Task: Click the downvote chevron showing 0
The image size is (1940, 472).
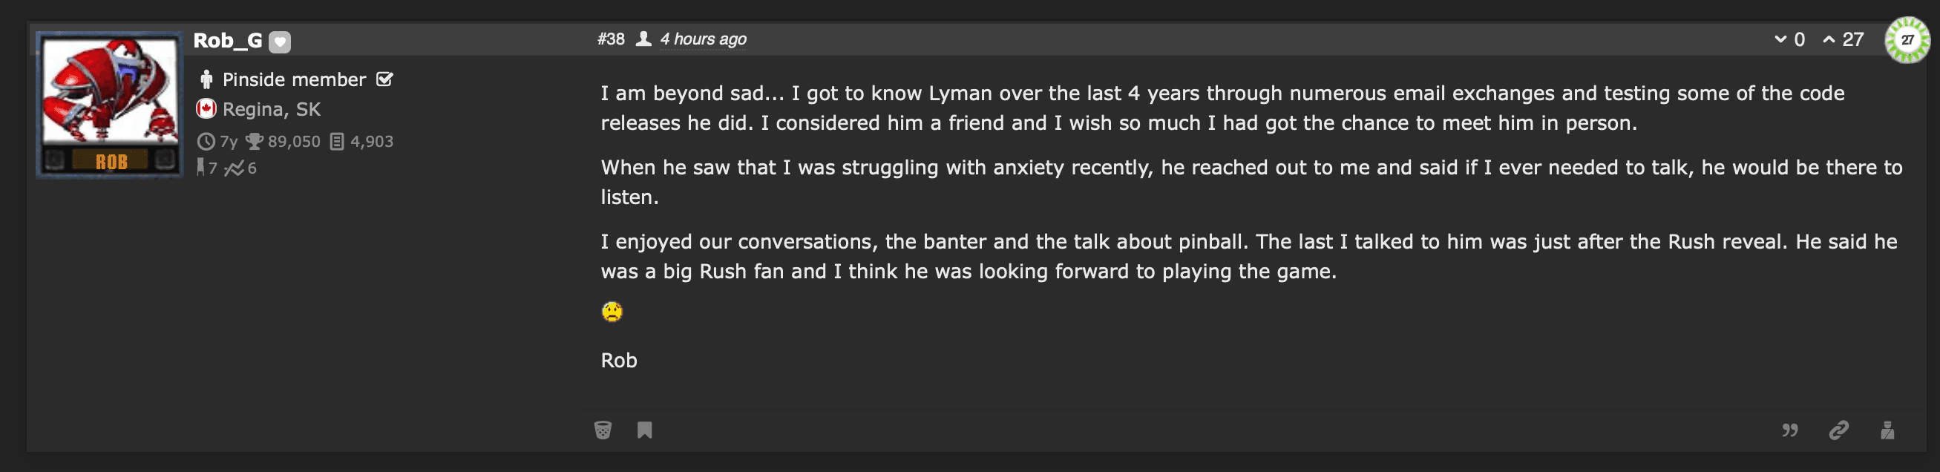Action: (x=1782, y=39)
